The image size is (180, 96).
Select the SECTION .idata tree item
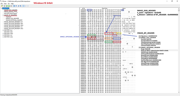click(x=8, y=34)
